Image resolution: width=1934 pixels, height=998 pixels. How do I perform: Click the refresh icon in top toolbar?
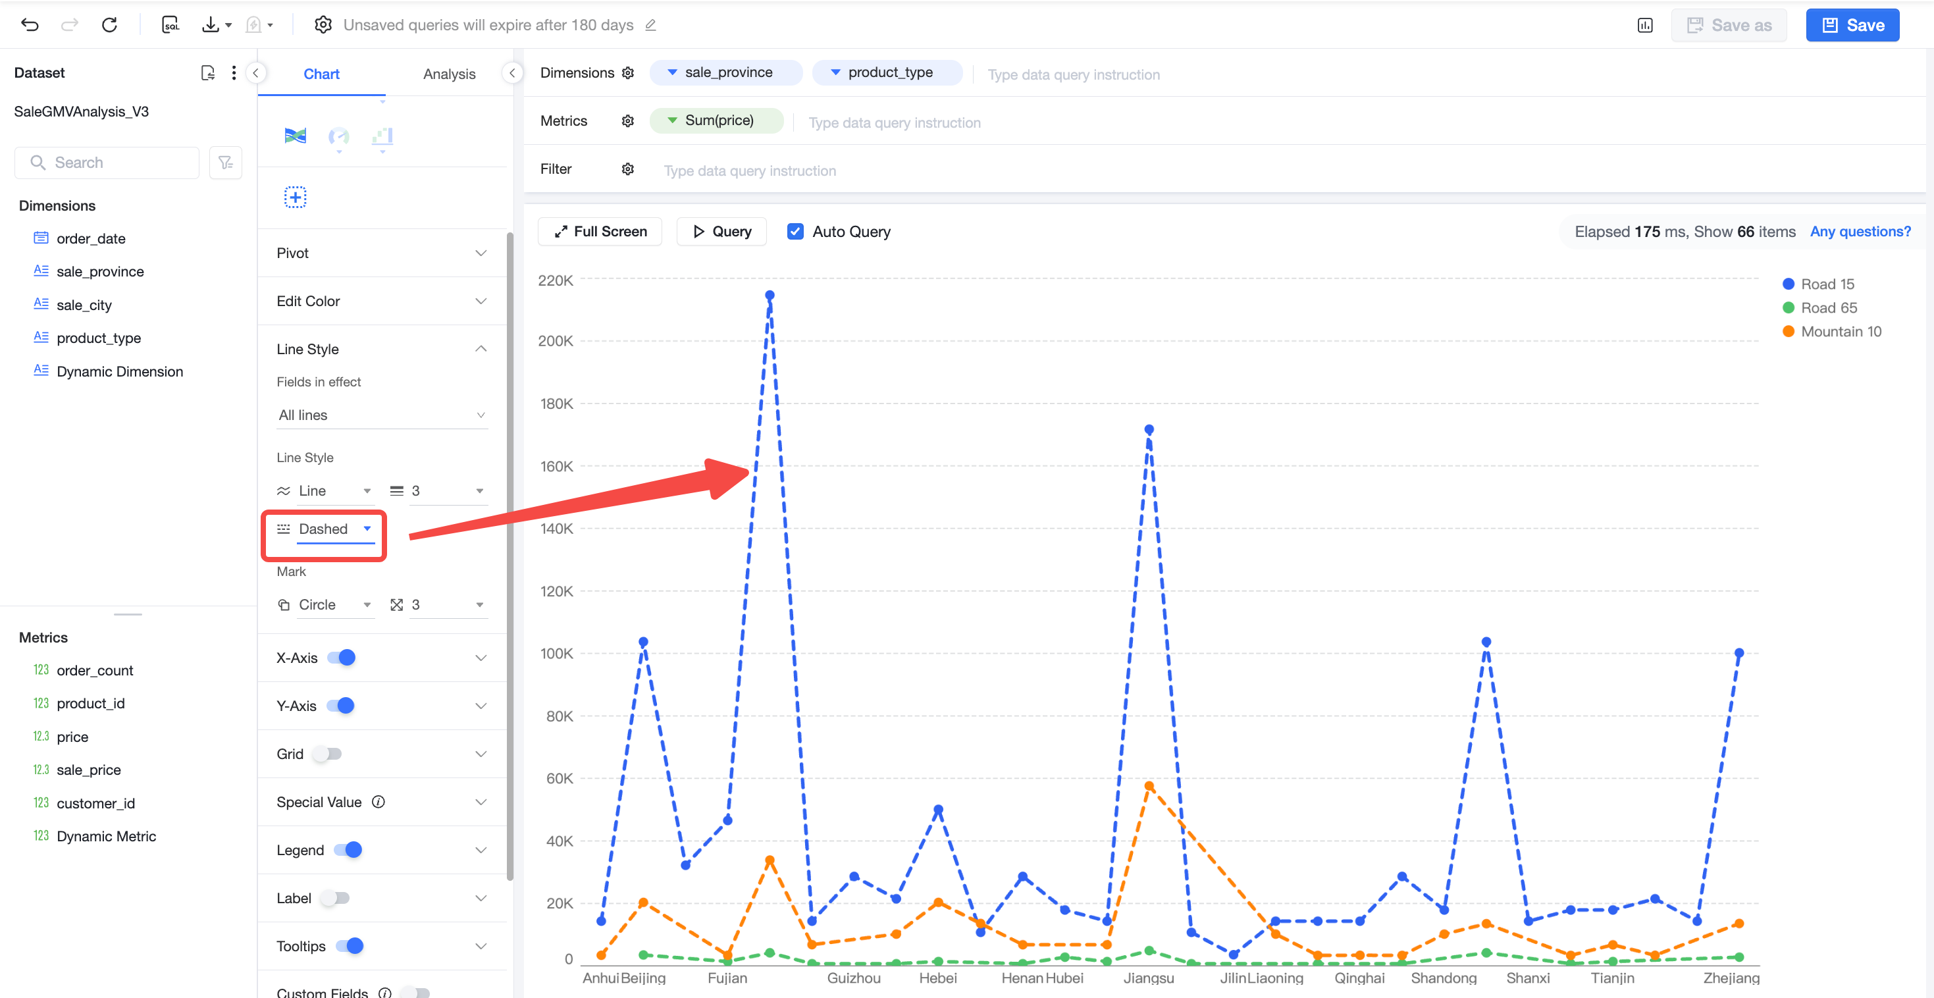[x=110, y=25]
